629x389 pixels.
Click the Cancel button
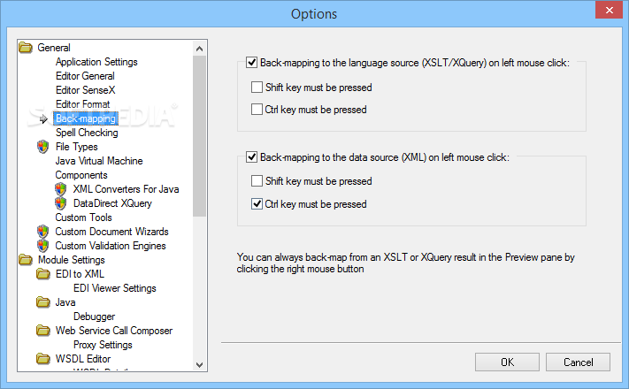(578, 362)
